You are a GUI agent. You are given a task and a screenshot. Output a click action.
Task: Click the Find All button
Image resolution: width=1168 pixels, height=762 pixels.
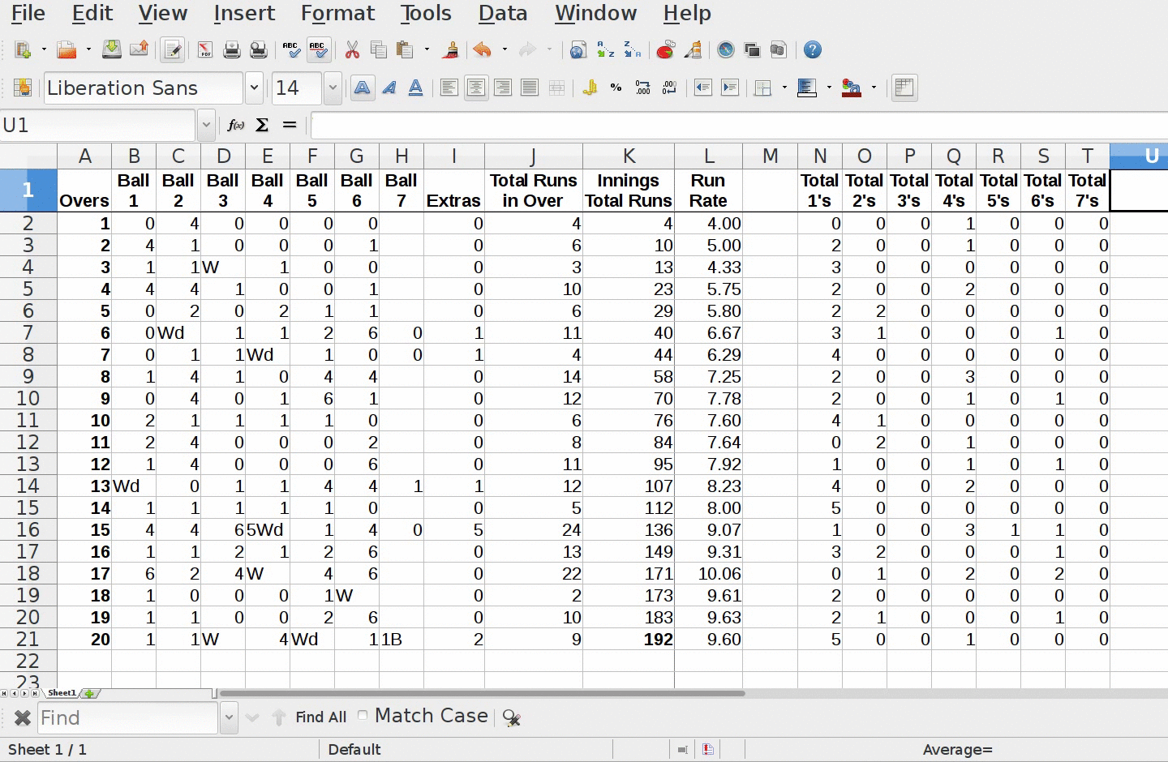(x=320, y=717)
